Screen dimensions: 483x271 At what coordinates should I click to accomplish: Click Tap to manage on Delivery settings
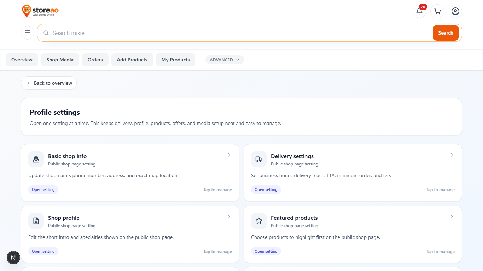tap(441, 190)
